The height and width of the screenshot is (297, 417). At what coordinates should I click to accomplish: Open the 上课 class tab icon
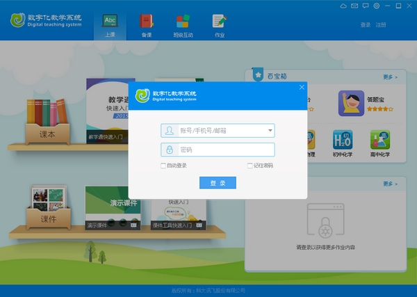pos(110,21)
